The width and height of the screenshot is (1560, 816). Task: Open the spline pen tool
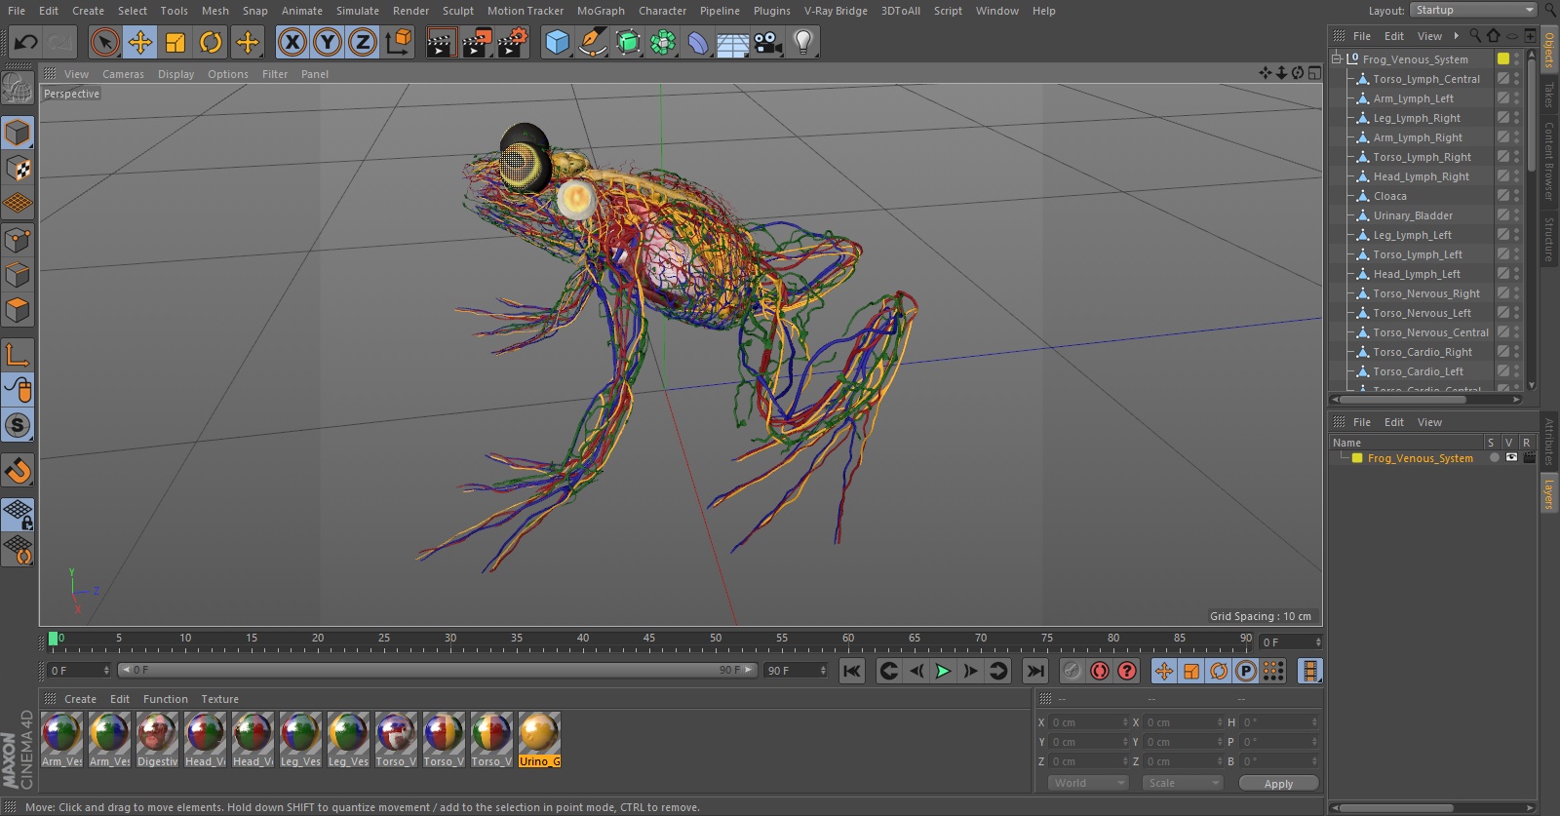(592, 42)
